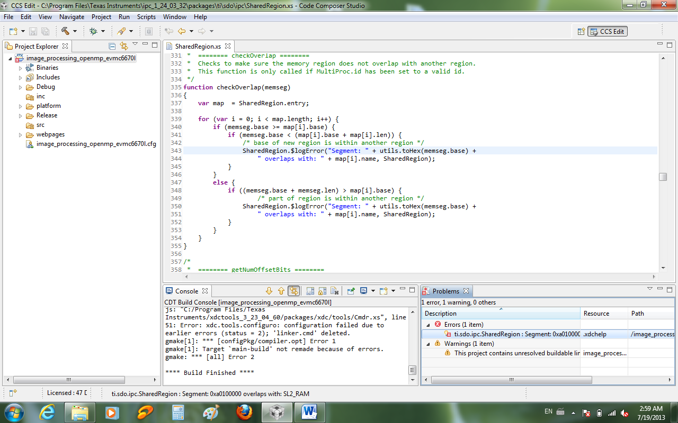Viewport: 678px width, 423px height.
Task: Select the webpages folder
Action: coord(50,134)
